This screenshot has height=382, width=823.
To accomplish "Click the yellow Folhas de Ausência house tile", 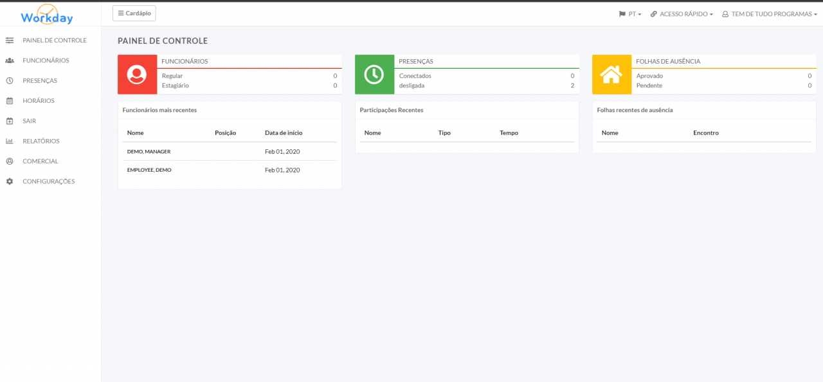I will tap(611, 75).
